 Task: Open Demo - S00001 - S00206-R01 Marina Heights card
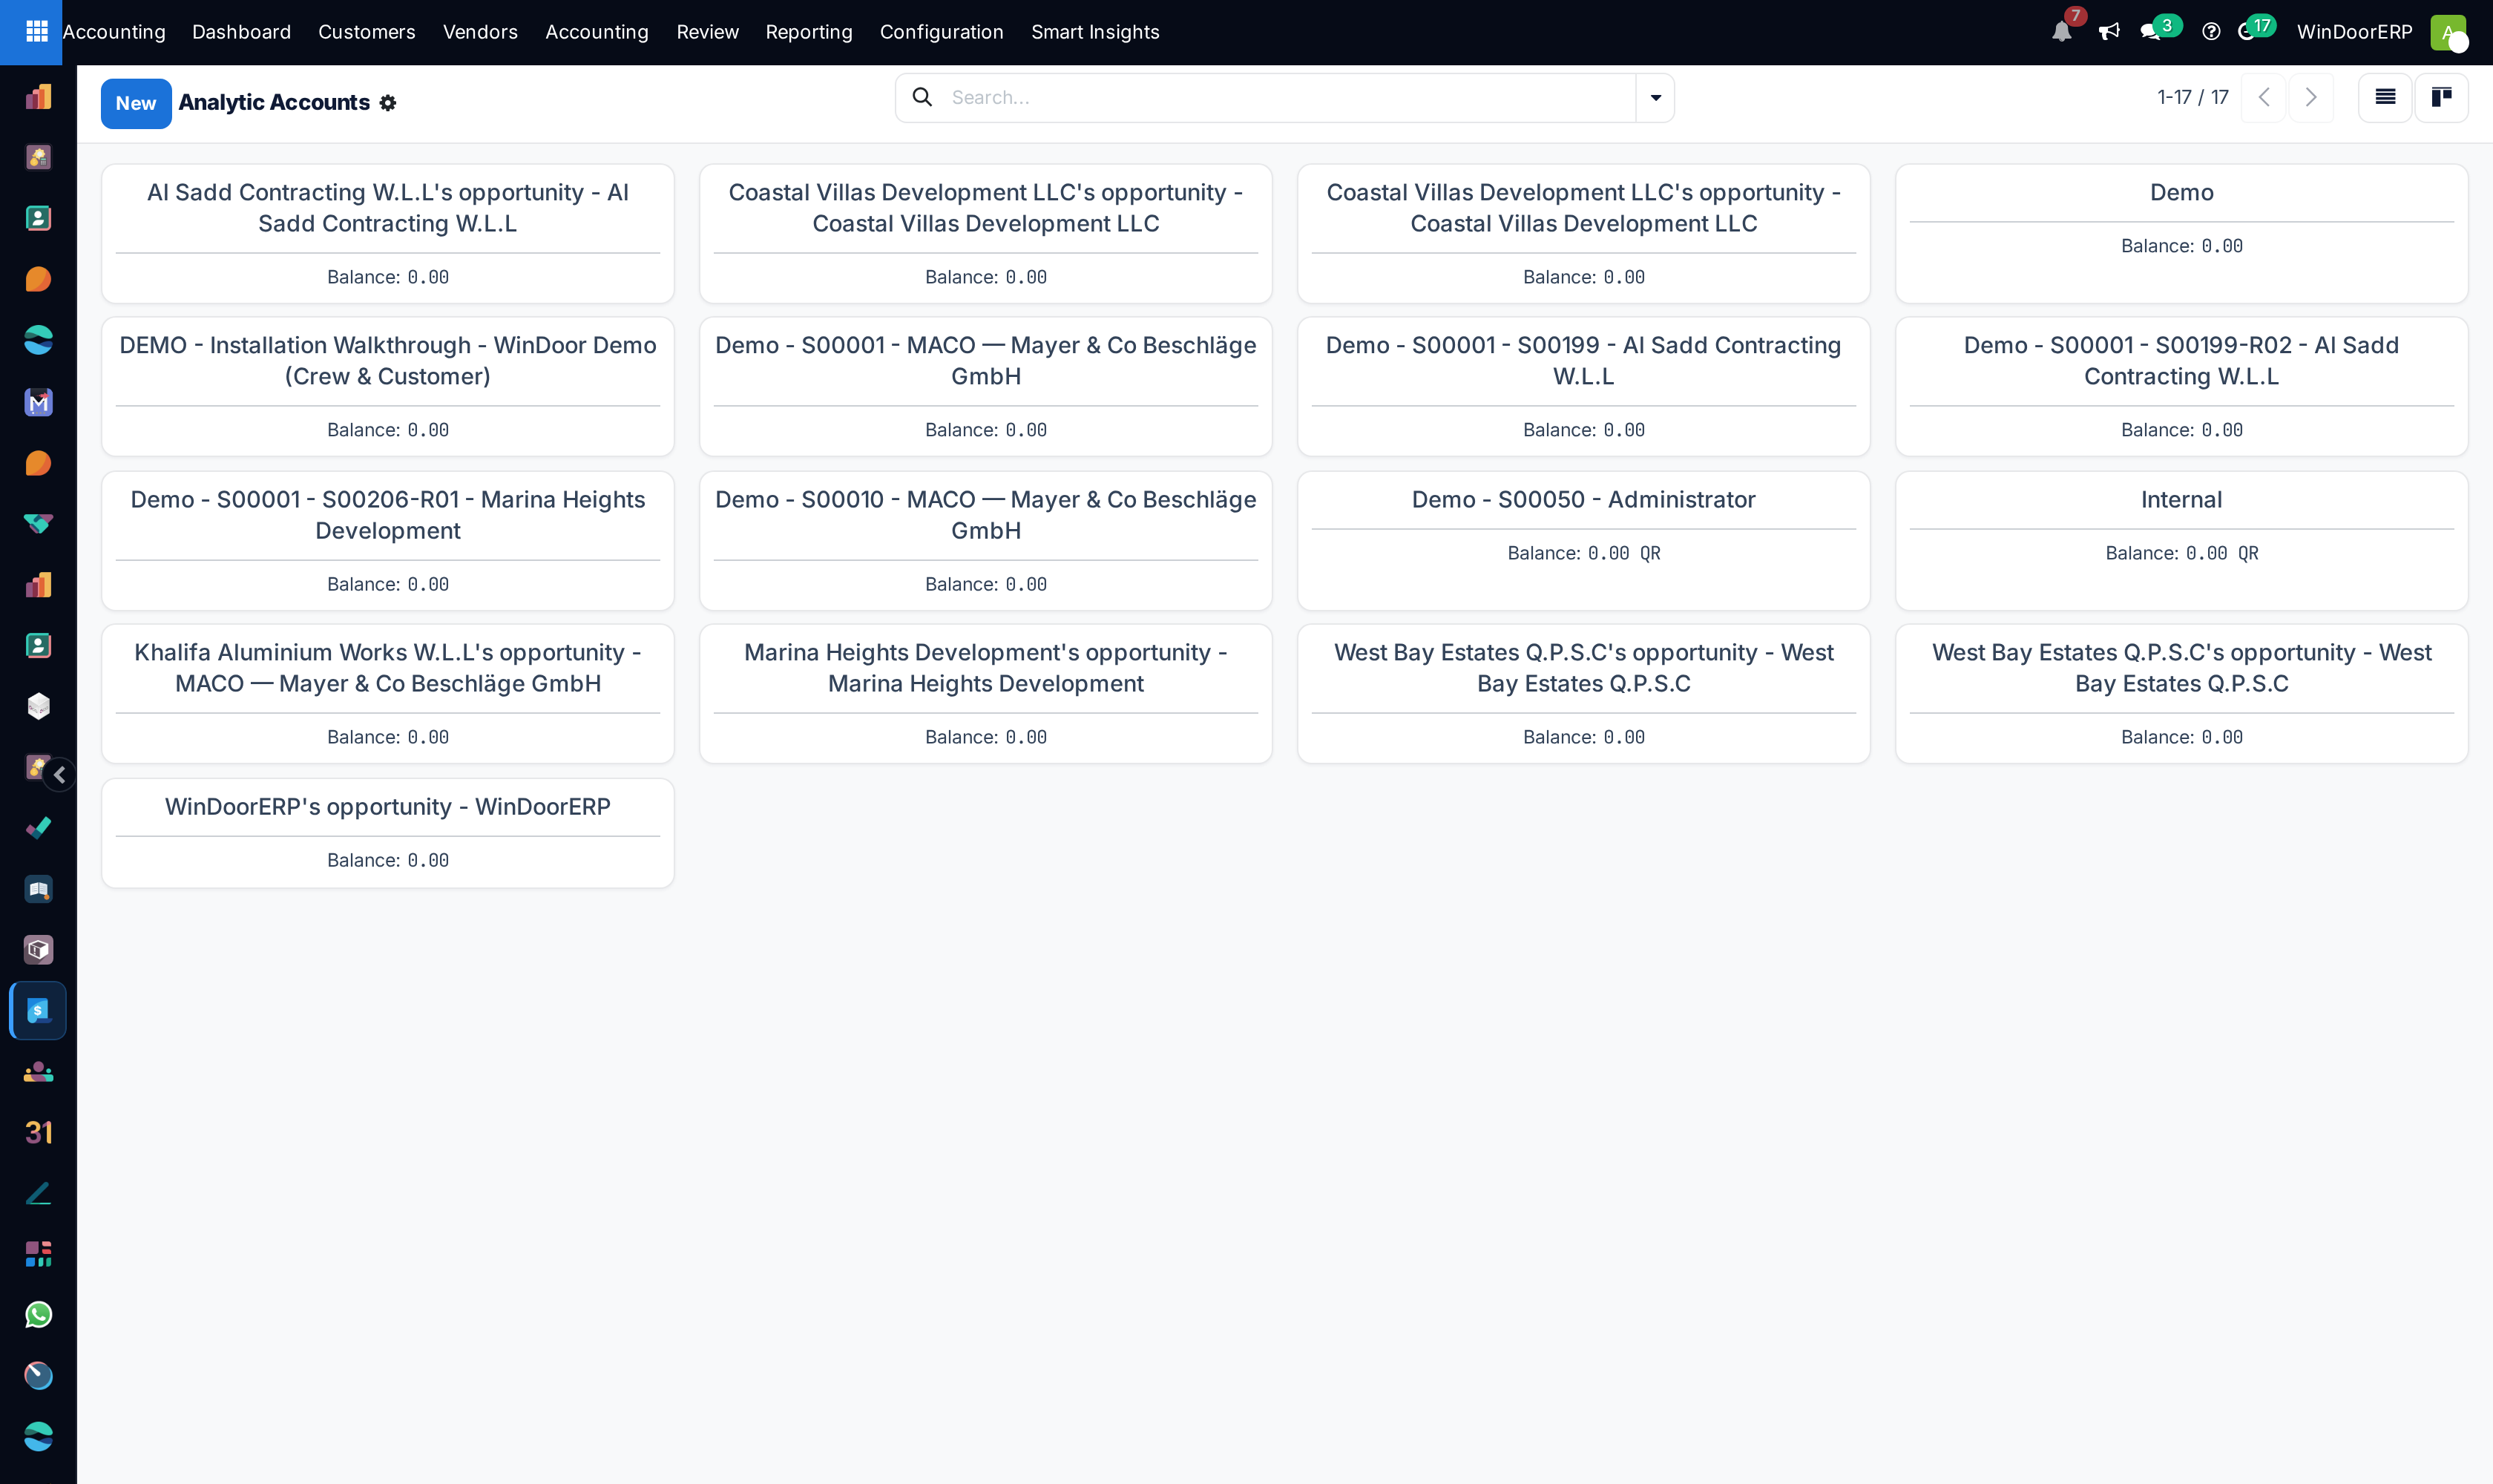[x=388, y=541]
